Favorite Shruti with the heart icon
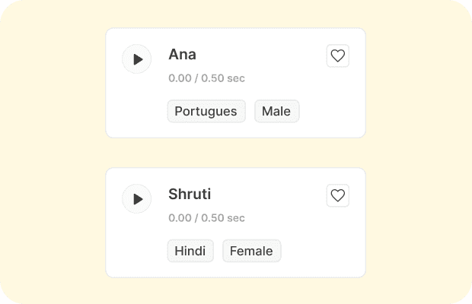472x304 pixels. click(x=338, y=195)
